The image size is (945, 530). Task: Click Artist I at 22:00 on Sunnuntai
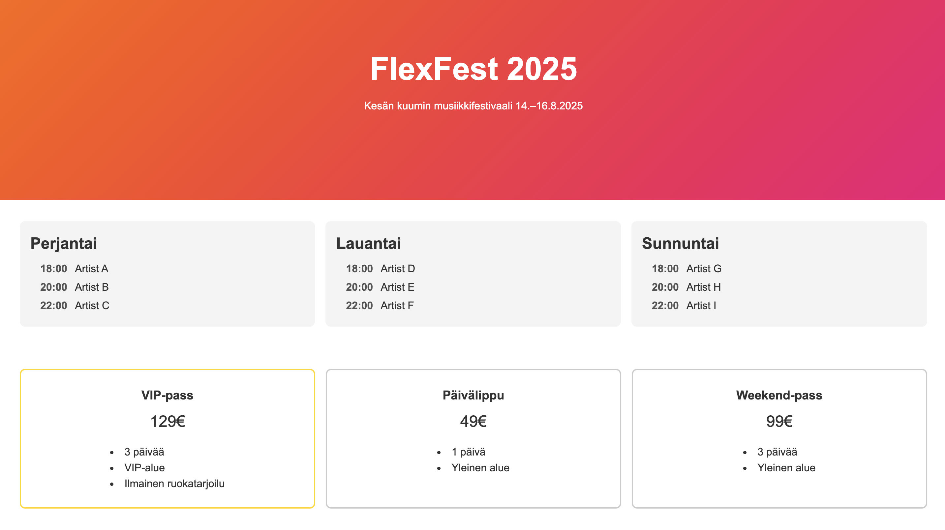click(701, 305)
